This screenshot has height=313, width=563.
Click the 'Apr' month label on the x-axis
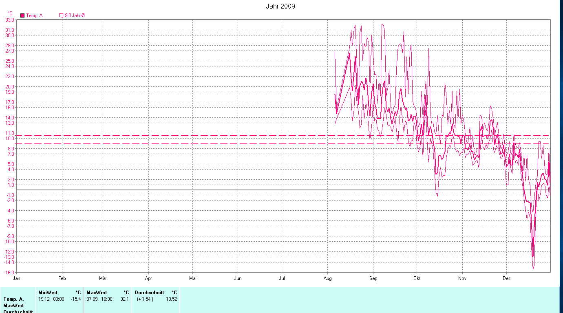(x=148, y=278)
